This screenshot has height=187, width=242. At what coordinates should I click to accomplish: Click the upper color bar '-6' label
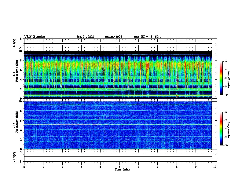[226, 61]
